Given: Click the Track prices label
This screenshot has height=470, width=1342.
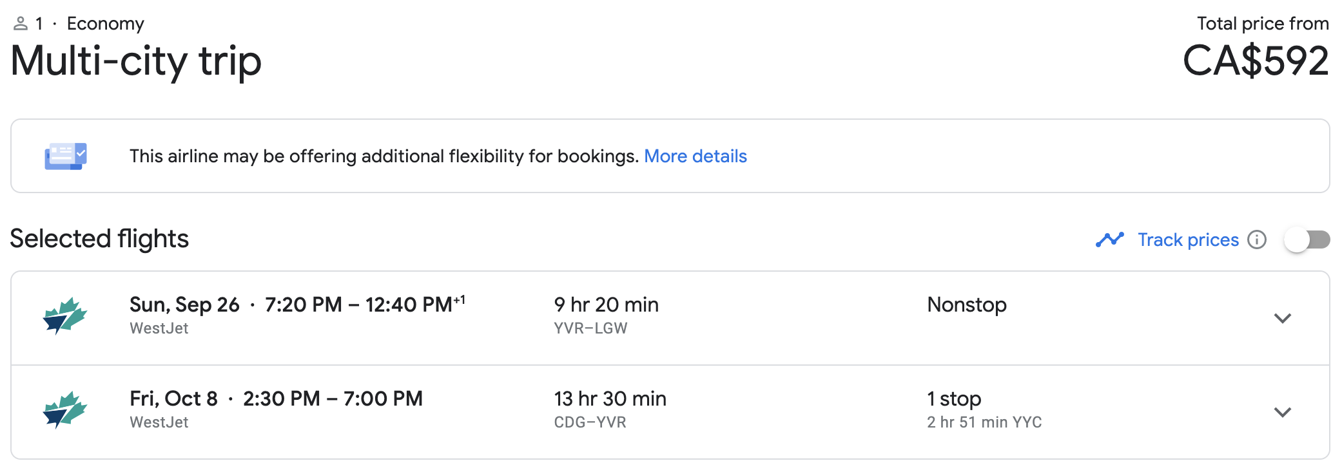Looking at the screenshot, I should tap(1188, 240).
